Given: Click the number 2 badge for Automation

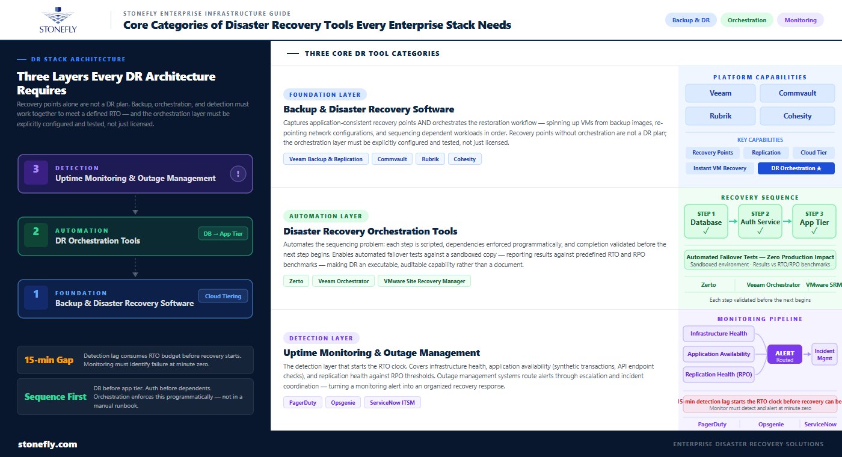Looking at the screenshot, I should [35, 235].
